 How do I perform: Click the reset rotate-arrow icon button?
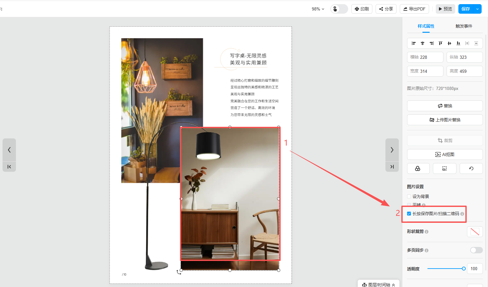click(x=471, y=168)
